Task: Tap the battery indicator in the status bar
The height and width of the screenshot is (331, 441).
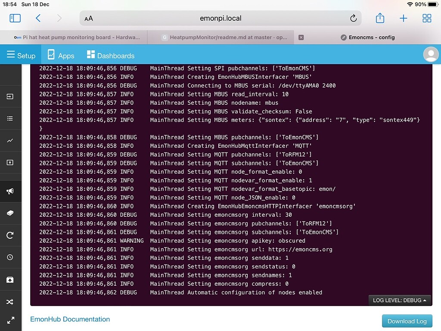Action: point(433,4)
